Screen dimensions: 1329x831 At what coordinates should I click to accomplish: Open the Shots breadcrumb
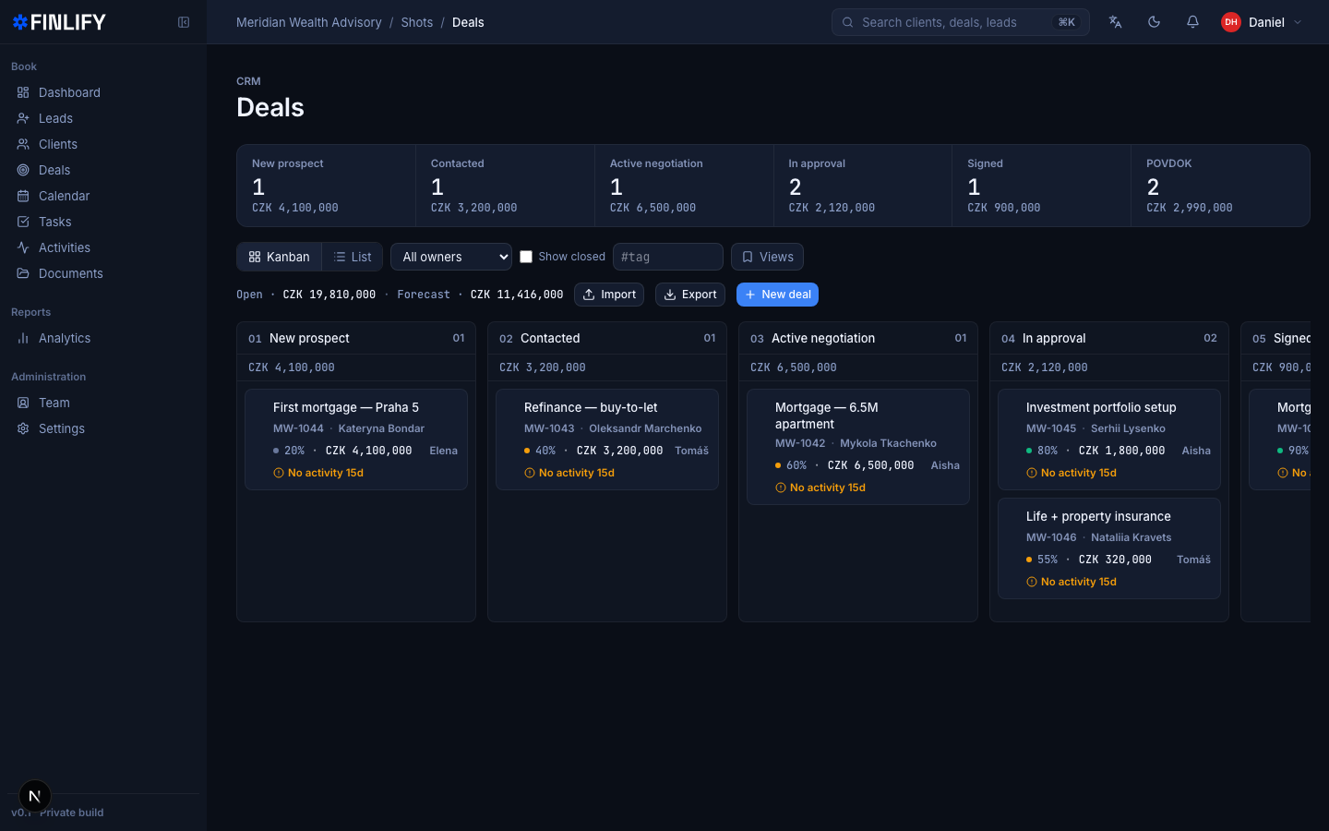click(416, 22)
